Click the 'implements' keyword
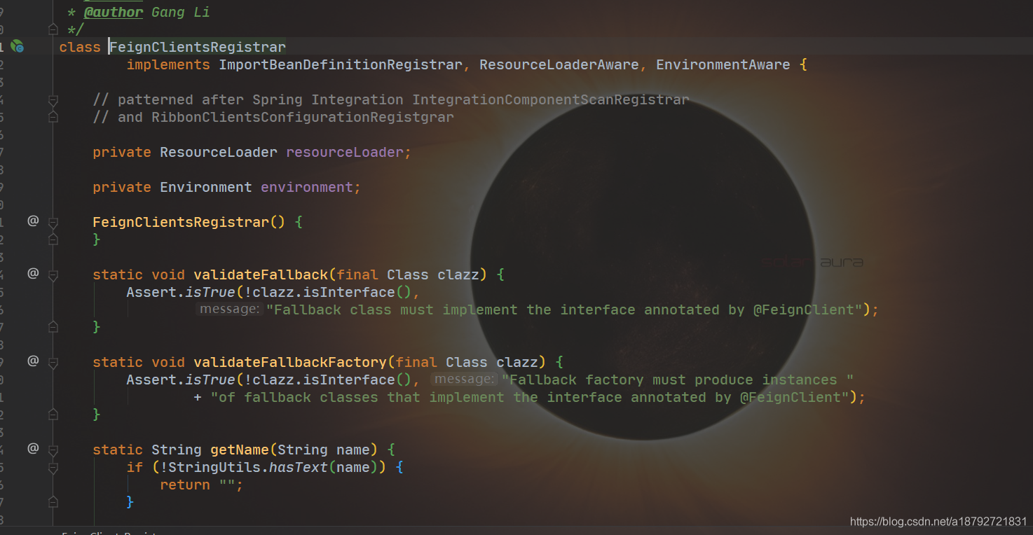 [x=168, y=64]
